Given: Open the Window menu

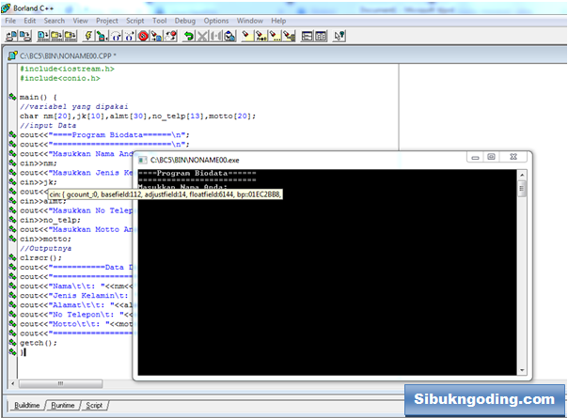Looking at the screenshot, I should coord(250,21).
